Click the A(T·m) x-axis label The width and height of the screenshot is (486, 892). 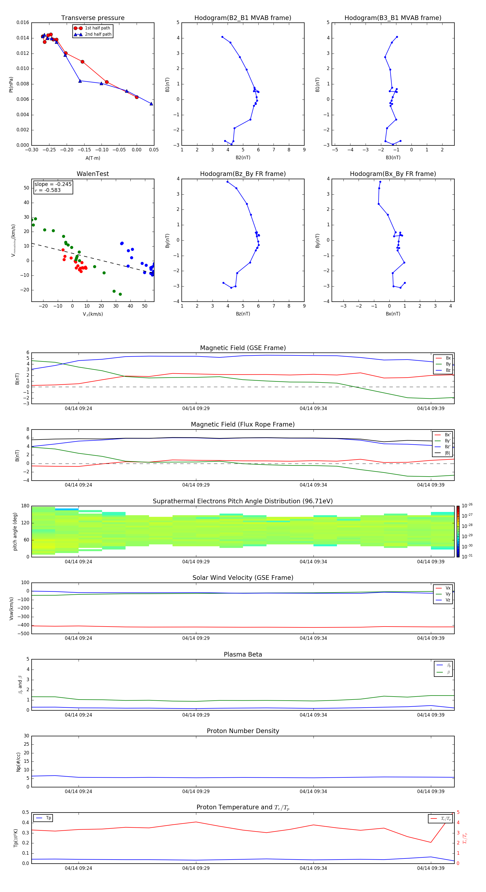coord(93,158)
